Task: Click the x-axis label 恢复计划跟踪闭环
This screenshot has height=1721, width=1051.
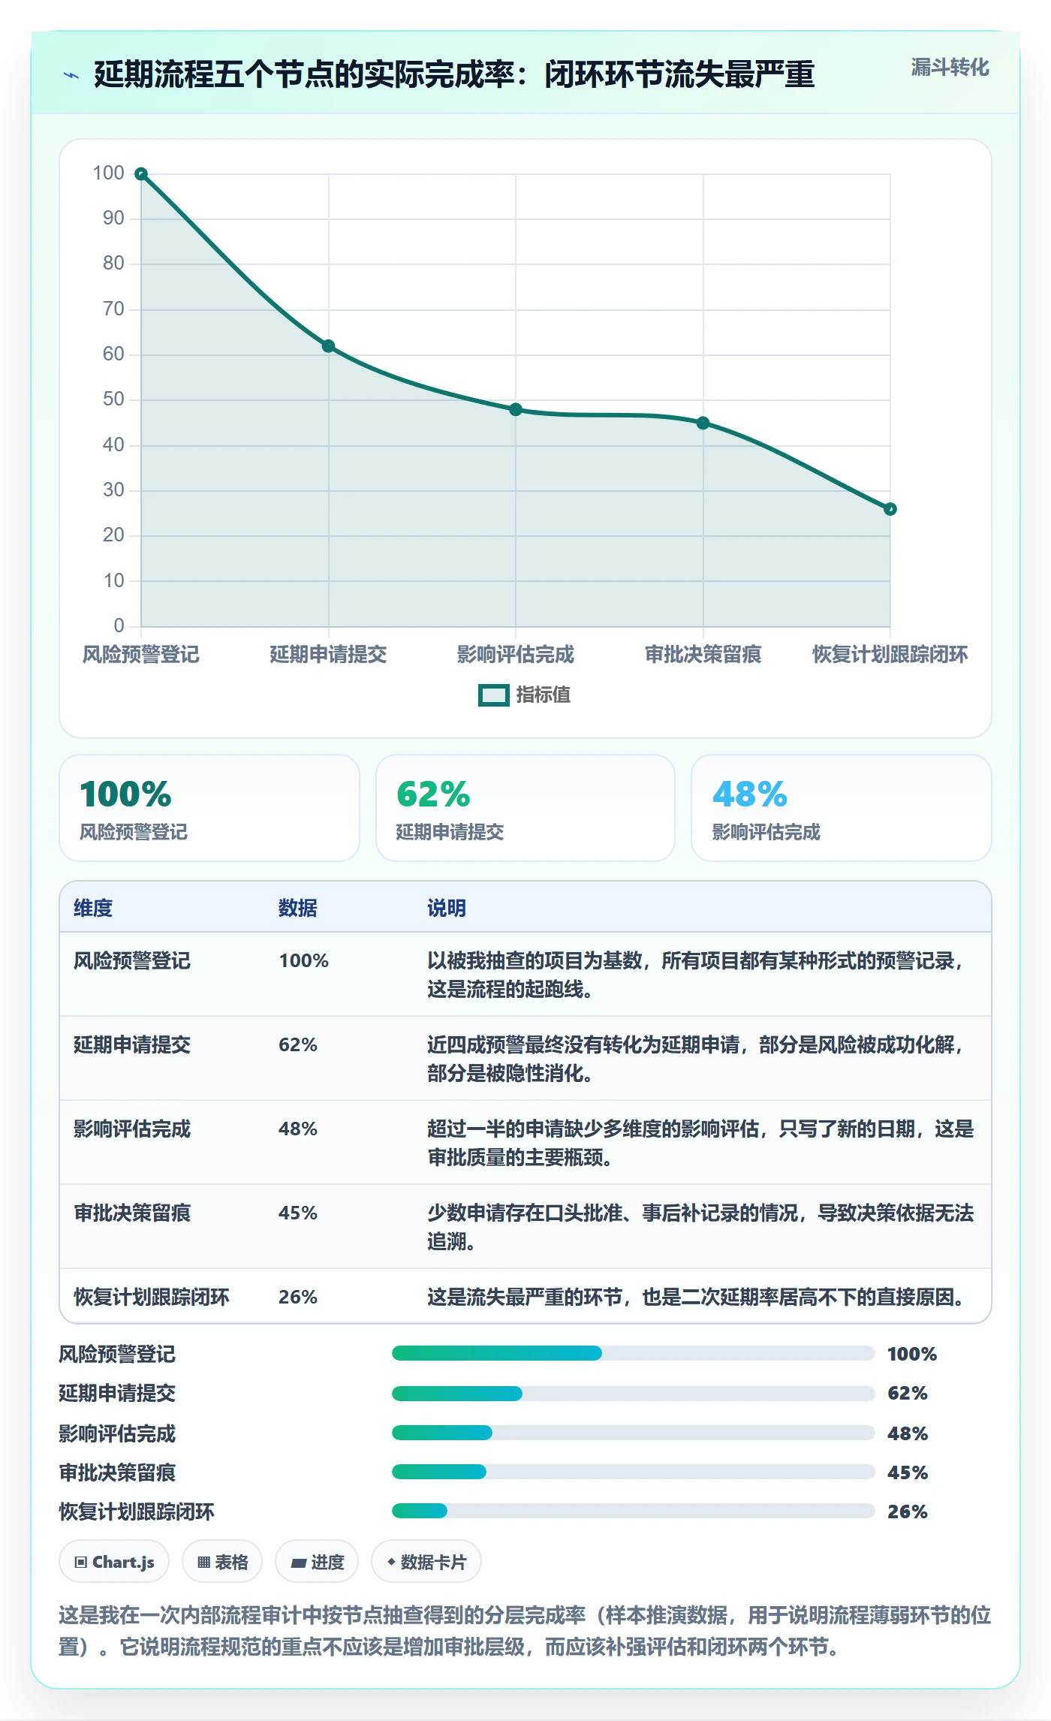Action: [890, 655]
